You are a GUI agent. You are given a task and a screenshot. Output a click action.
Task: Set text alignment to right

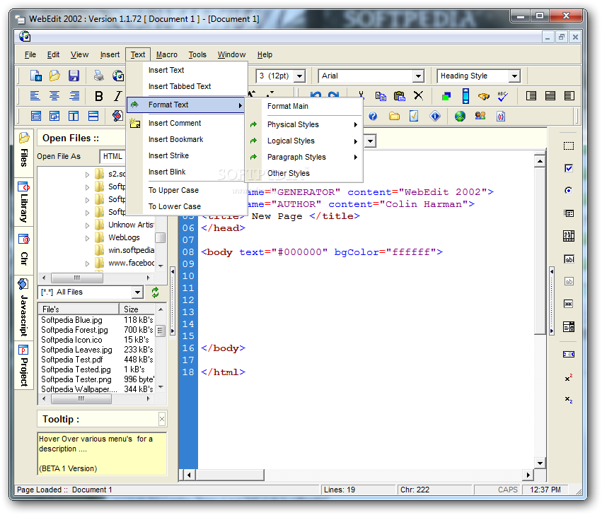coord(74,95)
